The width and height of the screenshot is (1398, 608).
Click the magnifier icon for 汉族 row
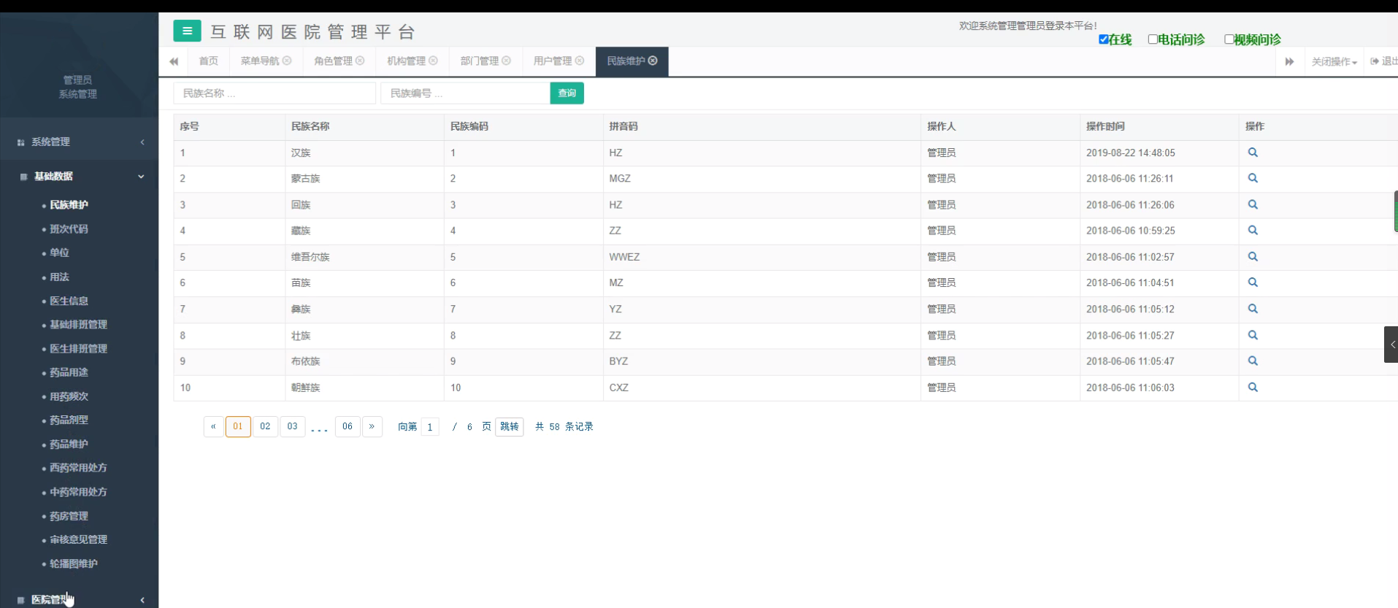pyautogui.click(x=1253, y=153)
